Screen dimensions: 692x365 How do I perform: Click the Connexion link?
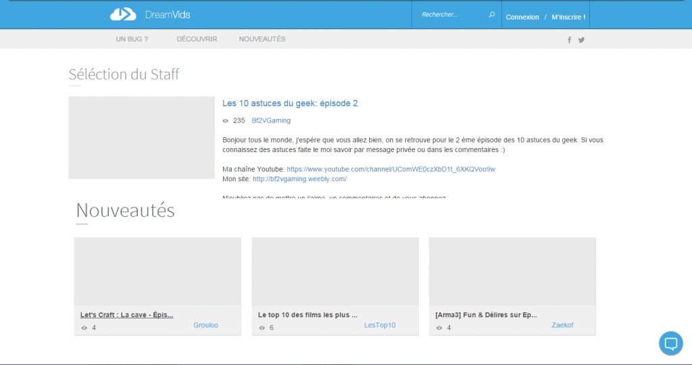(x=522, y=17)
